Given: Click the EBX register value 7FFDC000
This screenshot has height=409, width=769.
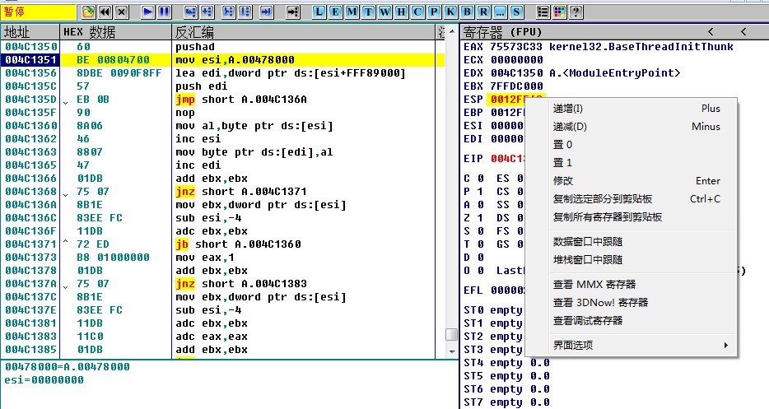Looking at the screenshot, I should click(x=516, y=86).
